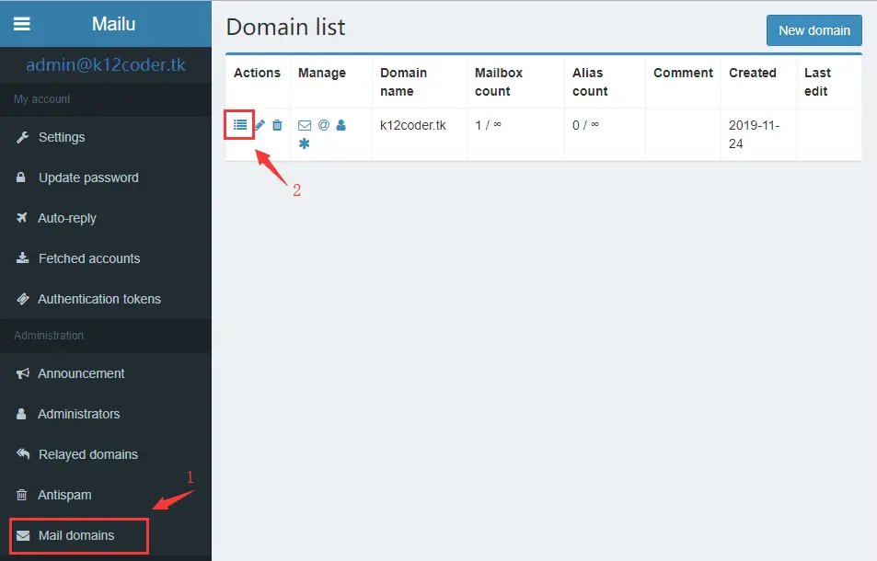
Task: Click the Actions column header
Action: pyautogui.click(x=257, y=73)
